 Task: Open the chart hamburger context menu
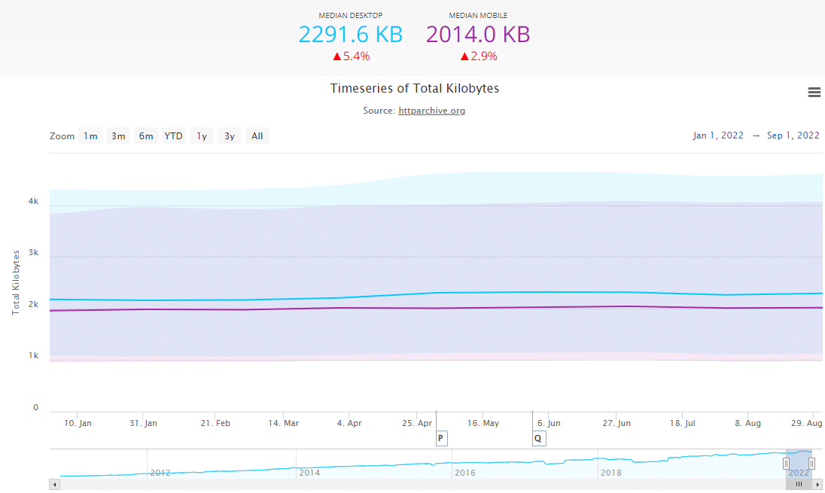(814, 92)
